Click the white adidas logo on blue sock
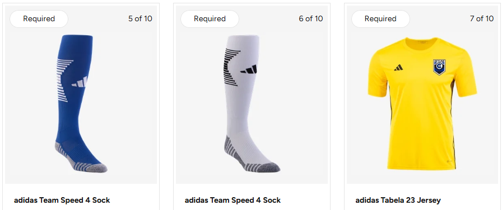502x210 pixels. pyautogui.click(x=80, y=82)
